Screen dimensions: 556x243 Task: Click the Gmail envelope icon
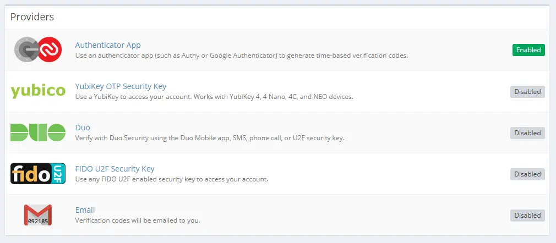coord(38,214)
